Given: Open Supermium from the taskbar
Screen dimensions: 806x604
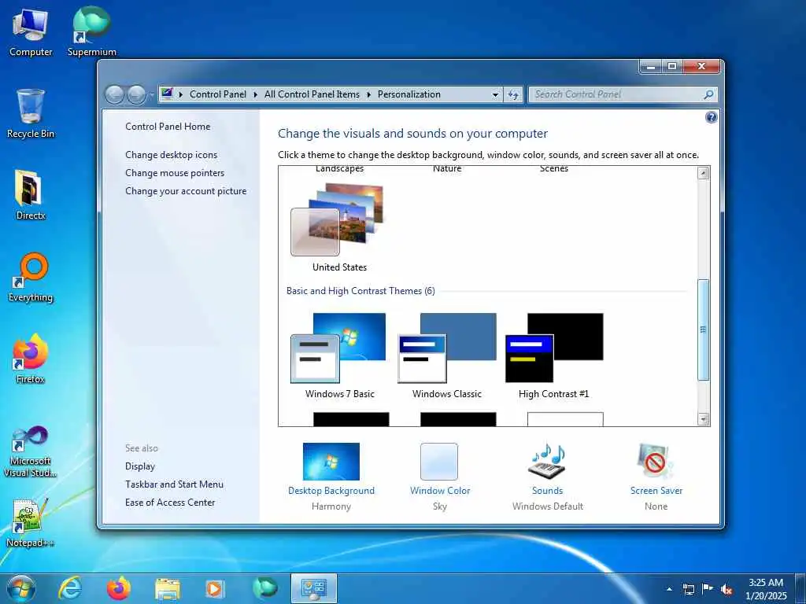Looking at the screenshot, I should [264, 588].
